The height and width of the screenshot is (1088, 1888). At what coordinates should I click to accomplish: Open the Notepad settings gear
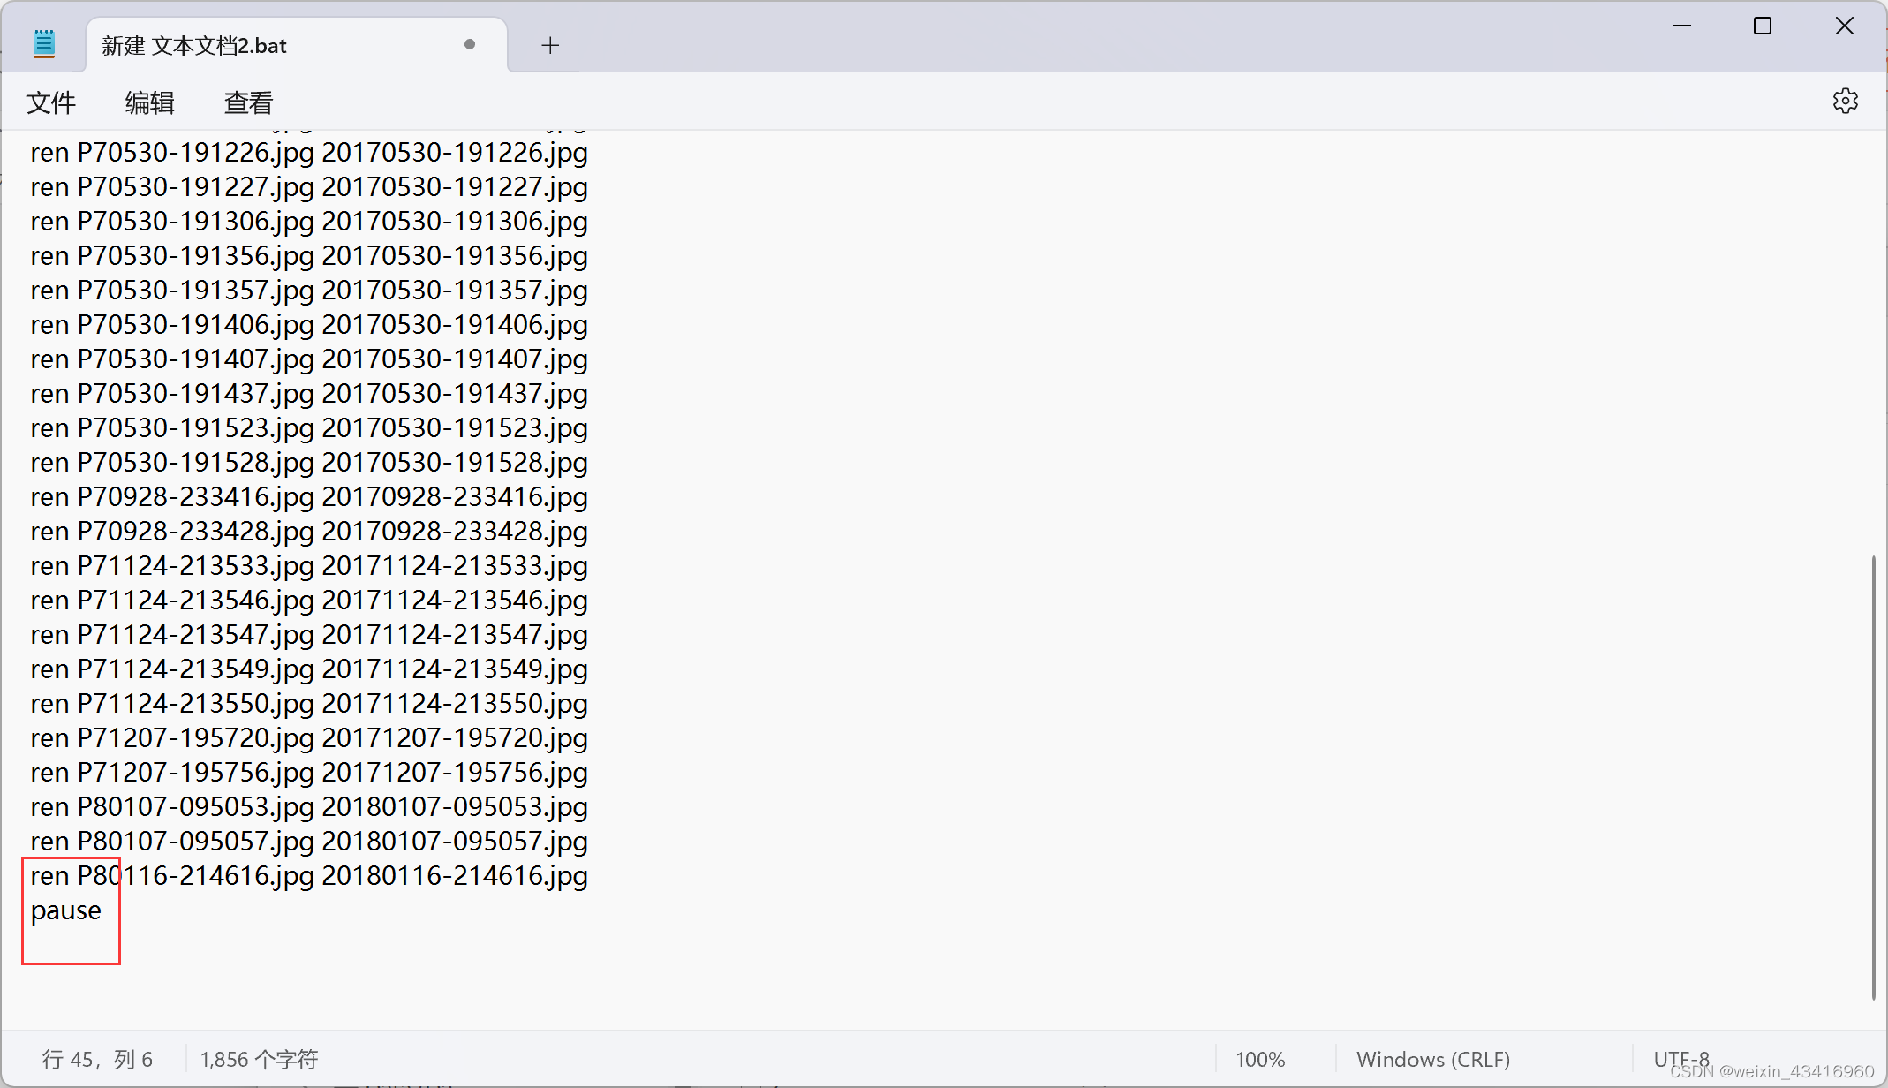pyautogui.click(x=1845, y=102)
